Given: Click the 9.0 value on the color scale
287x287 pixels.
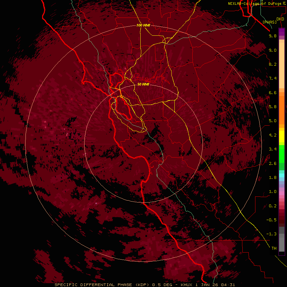Looking at the screenshot, I should tap(273, 50).
